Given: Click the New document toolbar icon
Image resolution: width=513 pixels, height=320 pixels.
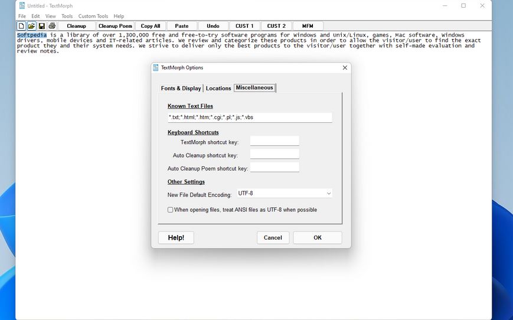Looking at the screenshot, I should click(x=21, y=26).
